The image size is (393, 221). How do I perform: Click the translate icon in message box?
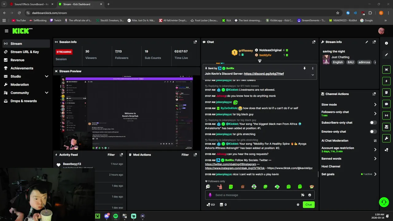point(303,195)
